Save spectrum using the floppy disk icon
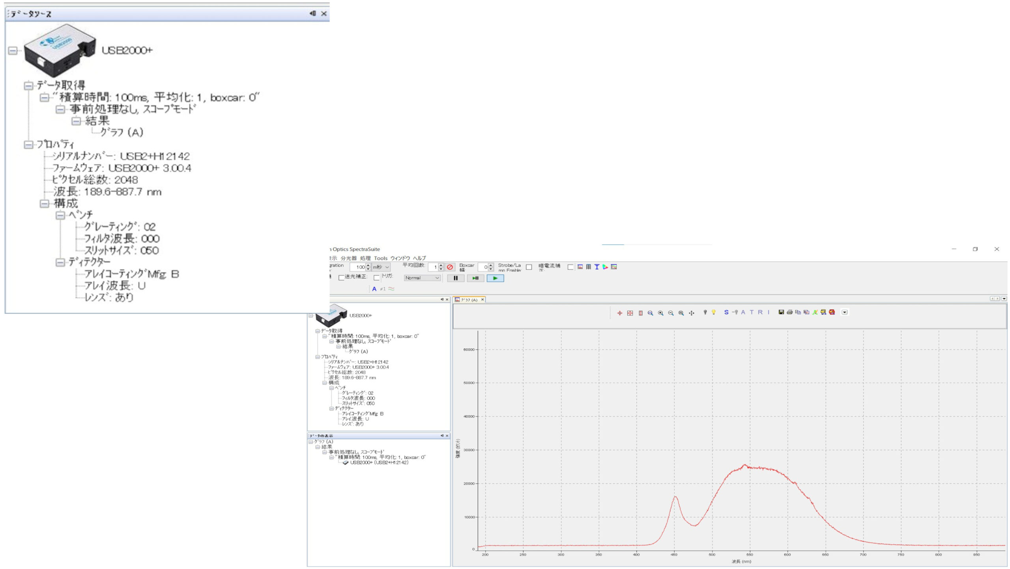1010x569 pixels. click(781, 312)
